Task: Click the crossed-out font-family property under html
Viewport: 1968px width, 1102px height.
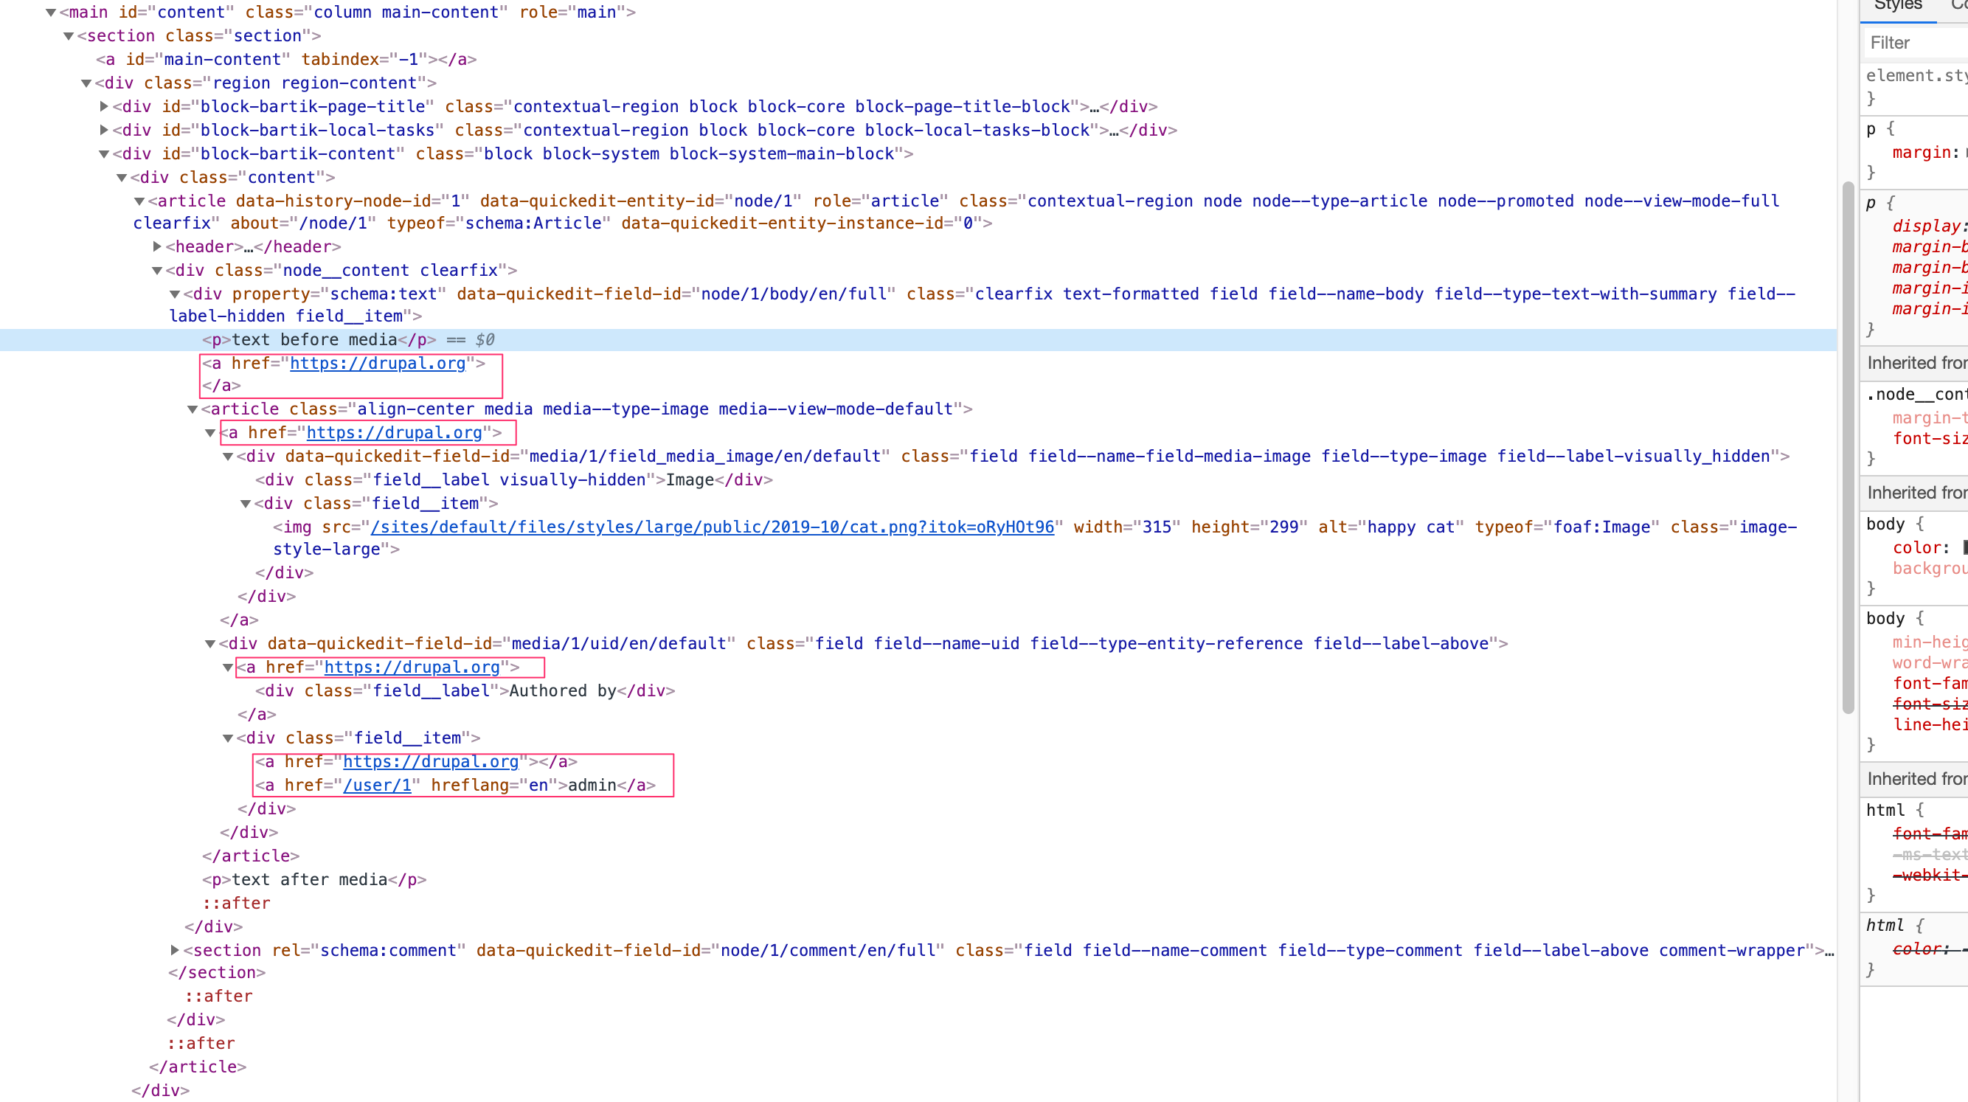Action: pos(1930,833)
